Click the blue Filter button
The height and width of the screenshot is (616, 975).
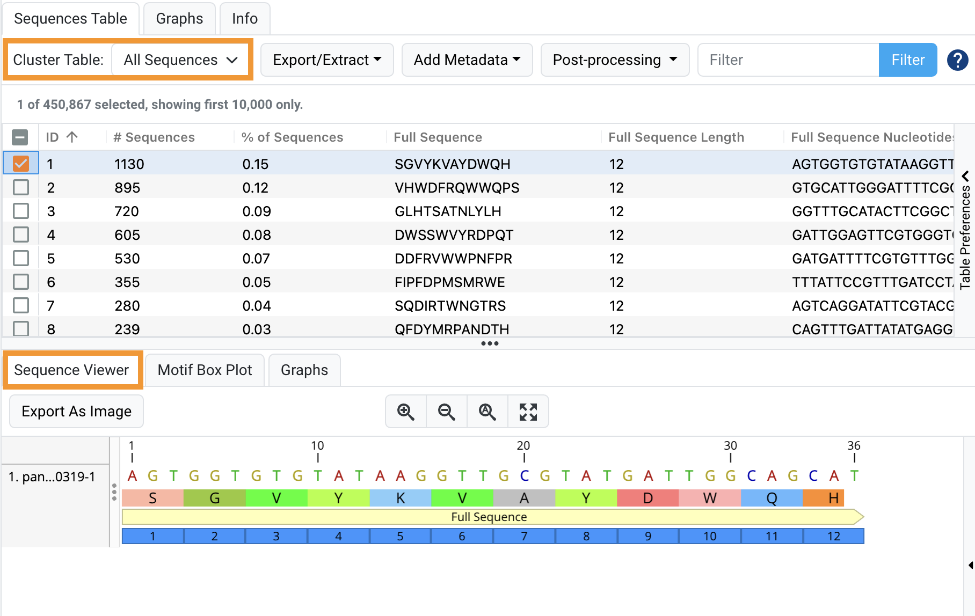908,60
